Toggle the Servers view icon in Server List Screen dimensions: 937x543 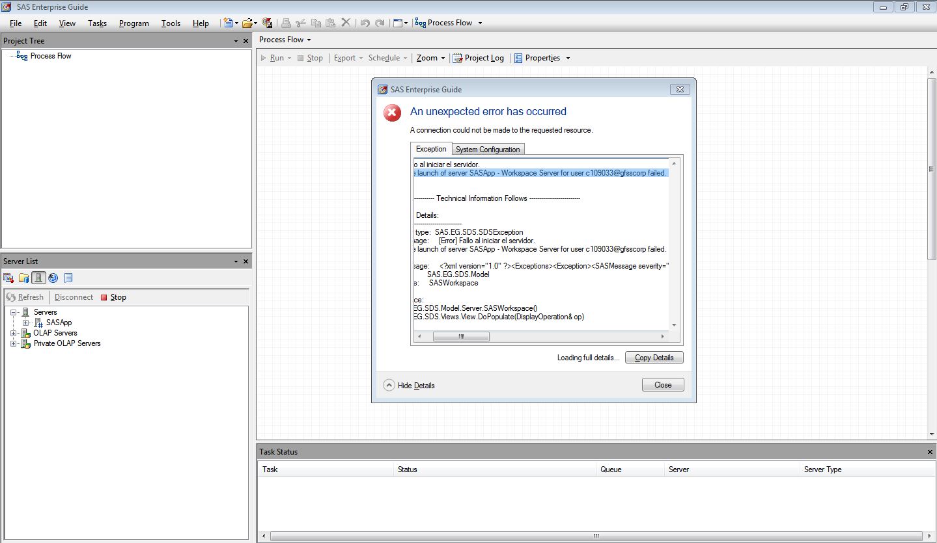pos(38,278)
